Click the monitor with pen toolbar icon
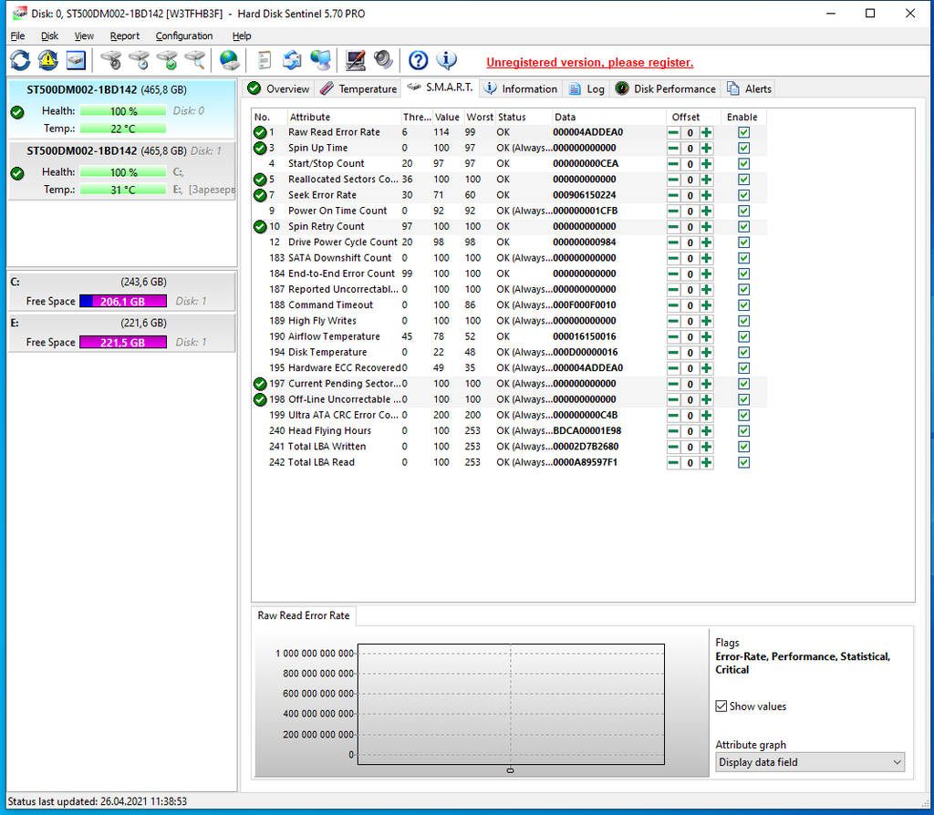The height and width of the screenshot is (815, 934). tap(356, 61)
